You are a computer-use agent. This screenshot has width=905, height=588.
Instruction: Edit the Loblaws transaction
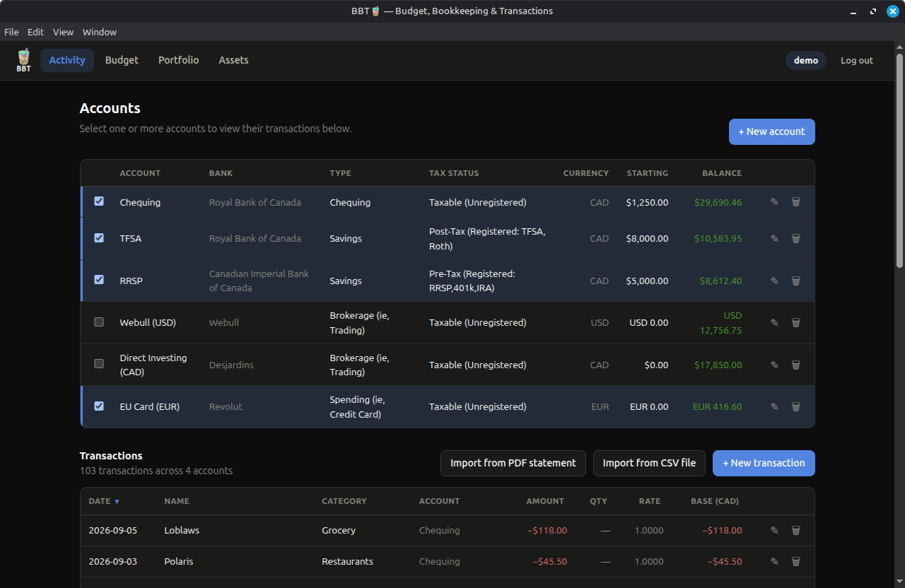point(774,531)
